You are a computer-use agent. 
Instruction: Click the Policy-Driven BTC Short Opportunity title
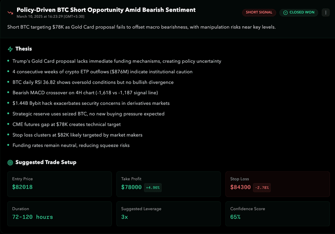click(x=106, y=10)
